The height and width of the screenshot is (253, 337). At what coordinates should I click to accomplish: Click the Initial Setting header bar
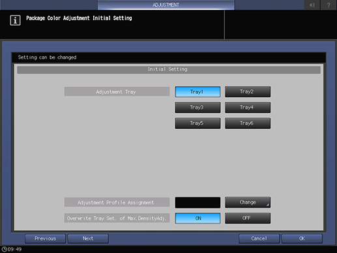[x=169, y=70]
